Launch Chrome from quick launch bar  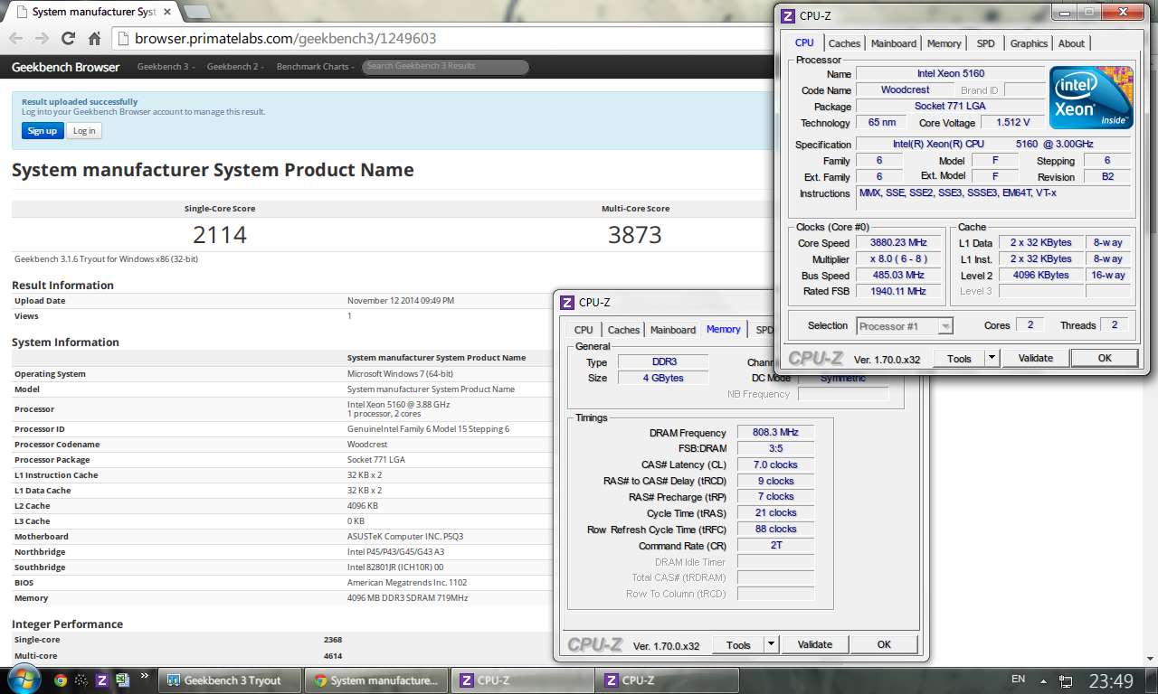coord(61,680)
